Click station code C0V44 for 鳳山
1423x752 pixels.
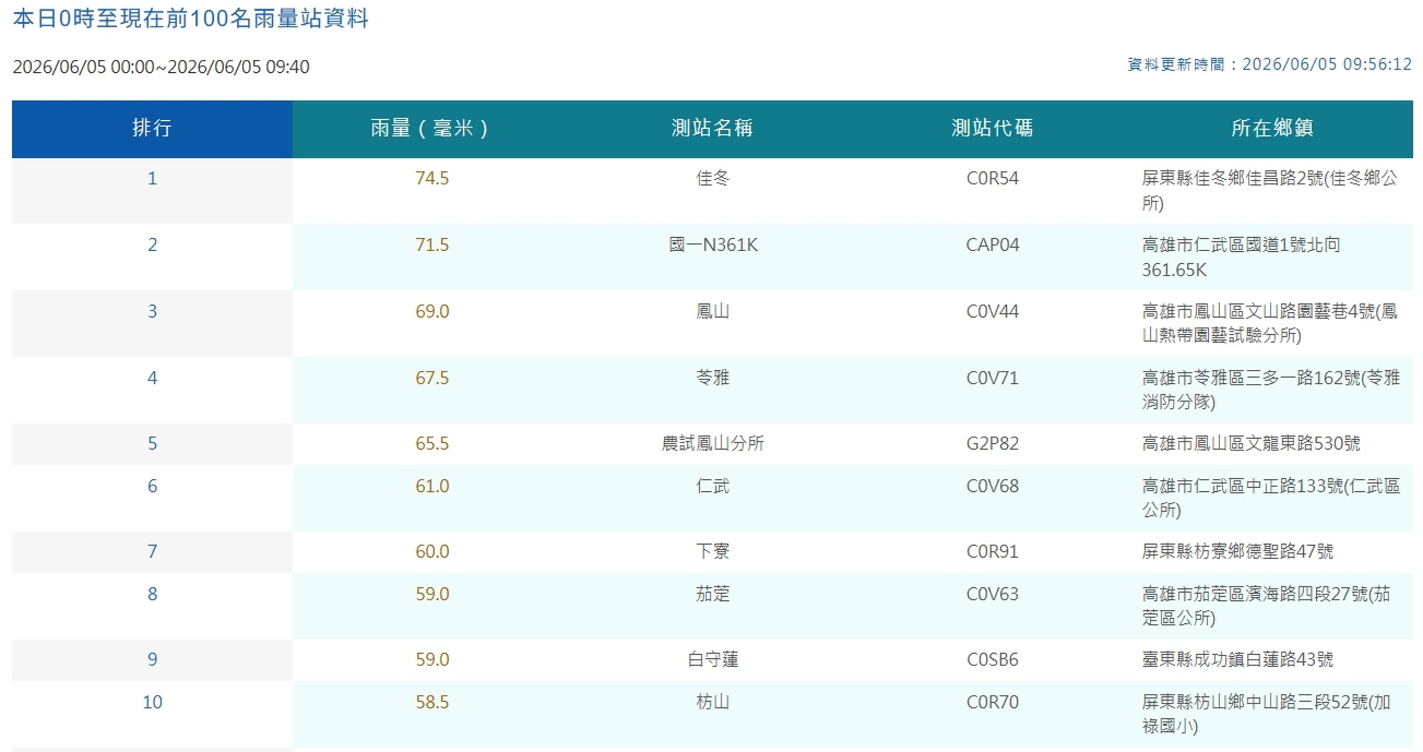click(993, 311)
